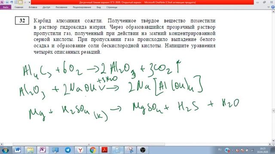
Task: Switch to the Страницы ribbon tab
Action: pos(112,7)
